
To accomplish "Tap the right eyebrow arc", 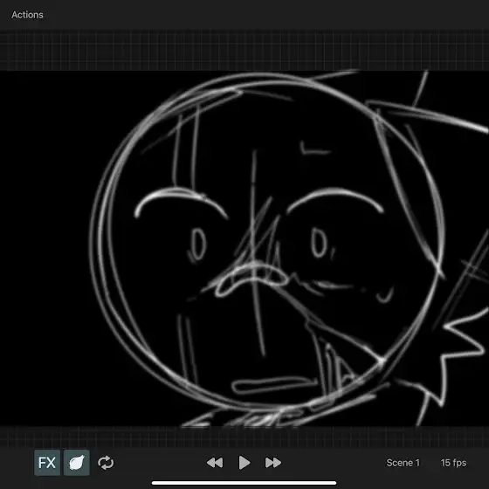I will click(x=335, y=200).
